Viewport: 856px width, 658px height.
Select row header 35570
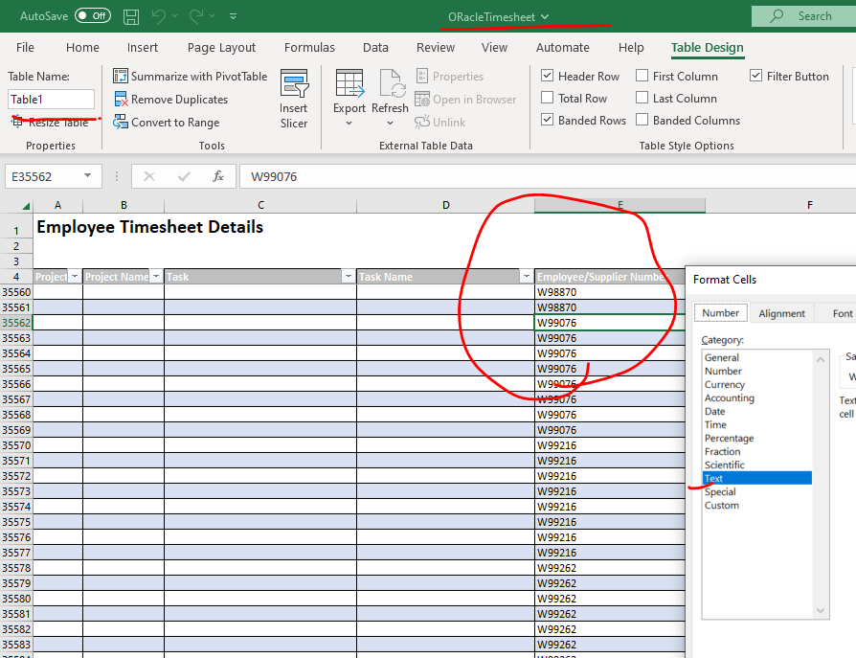[x=16, y=445]
